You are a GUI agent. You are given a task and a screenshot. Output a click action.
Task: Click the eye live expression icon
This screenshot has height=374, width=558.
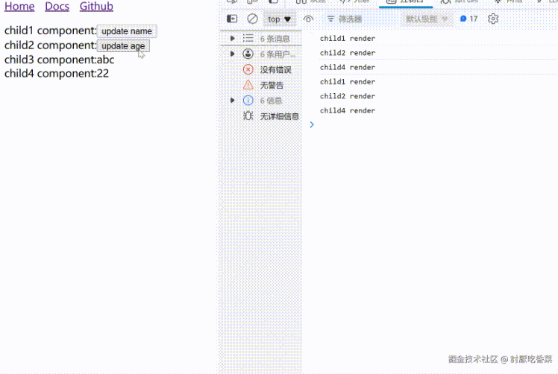click(308, 19)
